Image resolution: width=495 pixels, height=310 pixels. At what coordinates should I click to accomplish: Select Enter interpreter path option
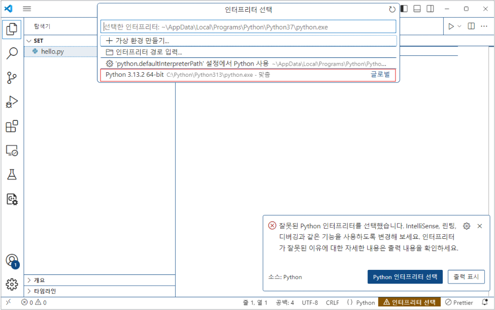(248, 52)
